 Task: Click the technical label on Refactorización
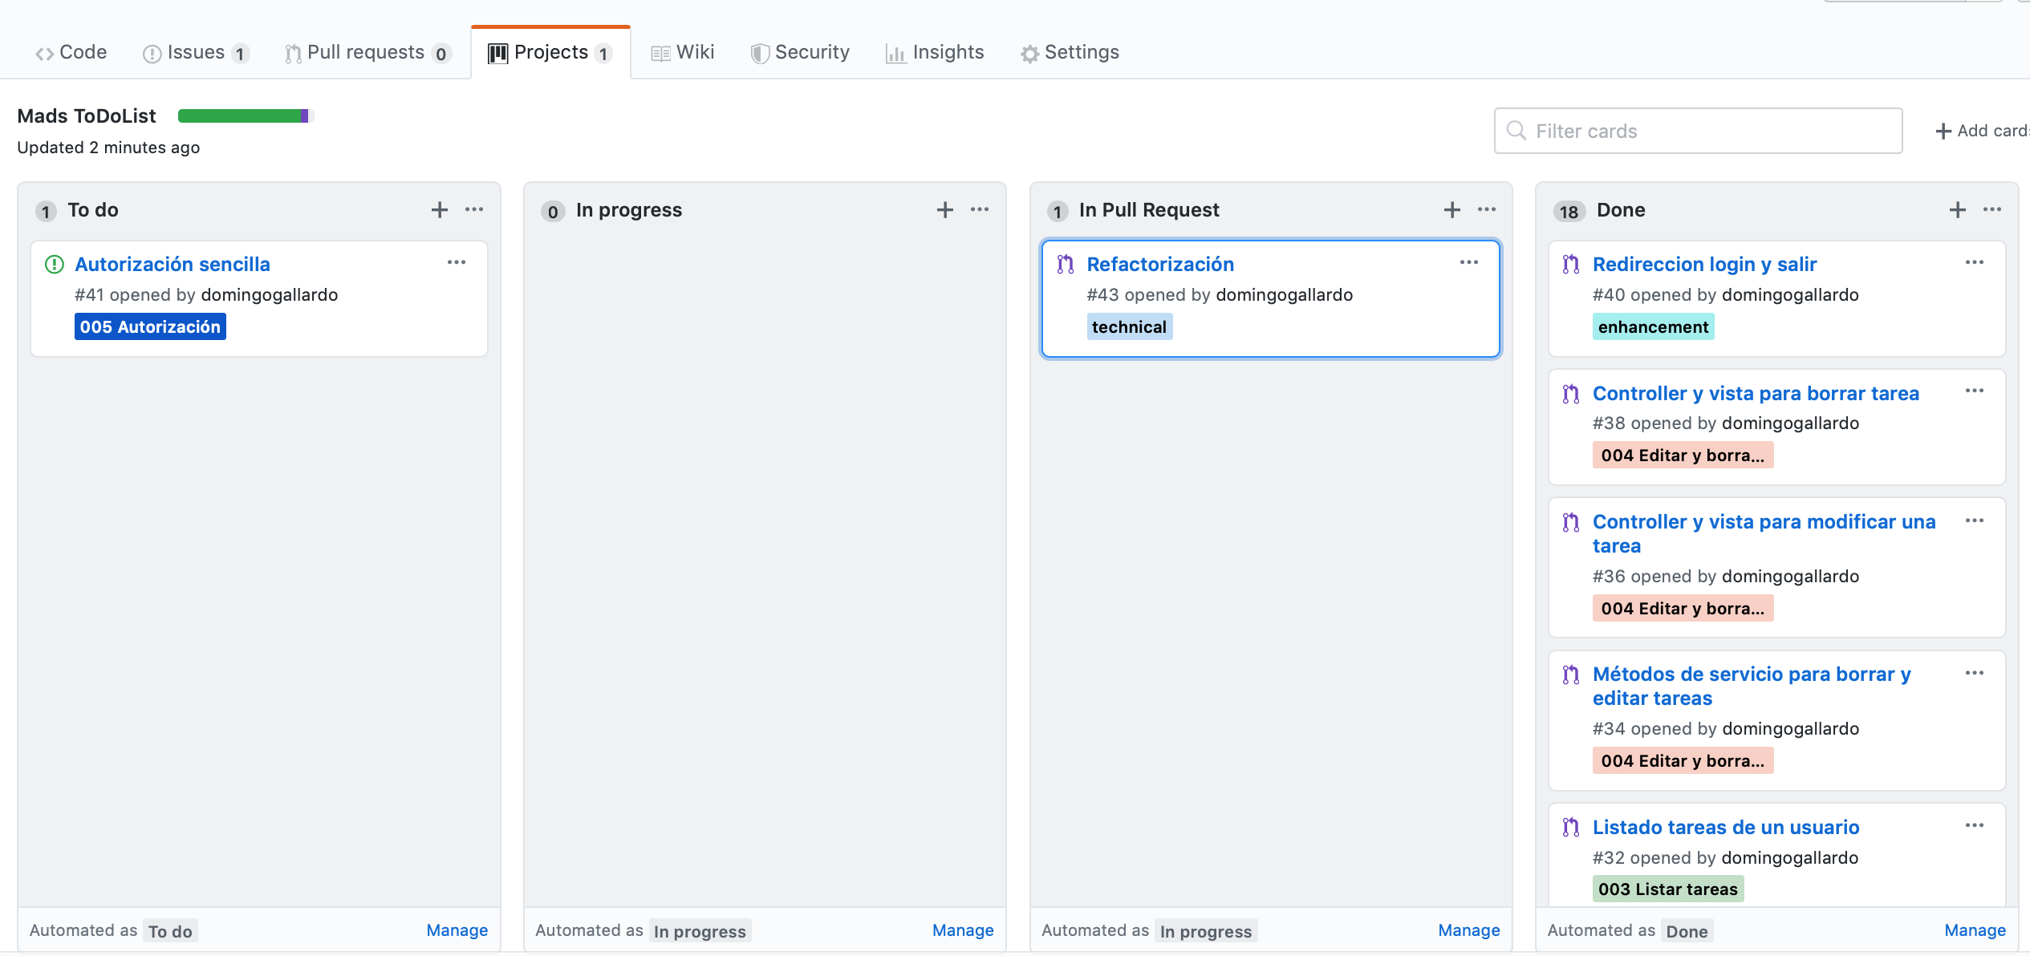click(x=1129, y=327)
